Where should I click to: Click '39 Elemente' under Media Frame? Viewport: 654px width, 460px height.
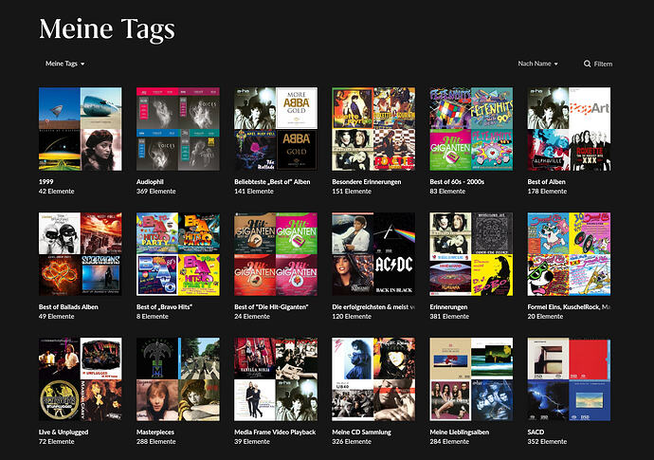point(252,442)
